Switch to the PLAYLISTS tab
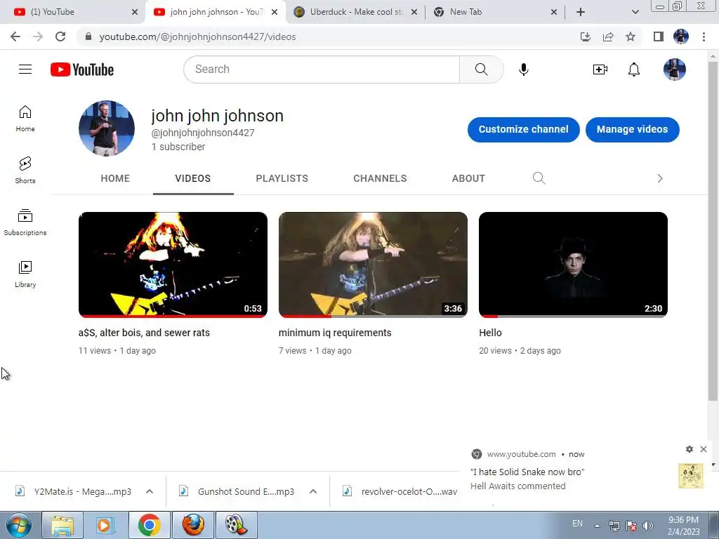The height and width of the screenshot is (539, 719). [282, 178]
